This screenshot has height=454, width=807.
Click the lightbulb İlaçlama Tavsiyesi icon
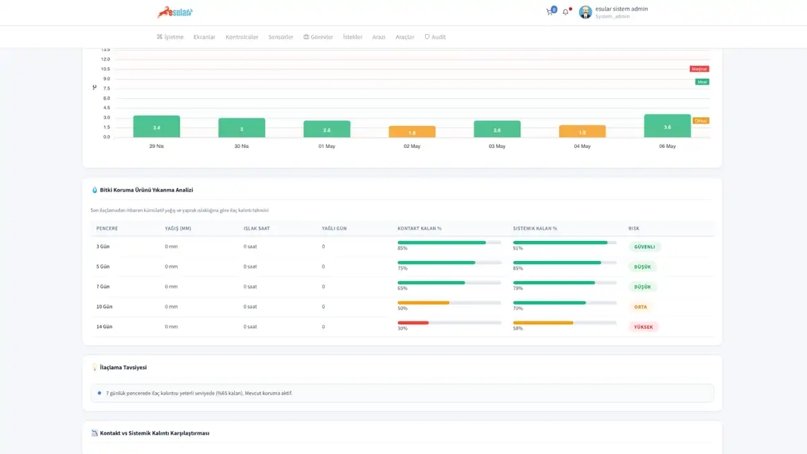click(94, 368)
